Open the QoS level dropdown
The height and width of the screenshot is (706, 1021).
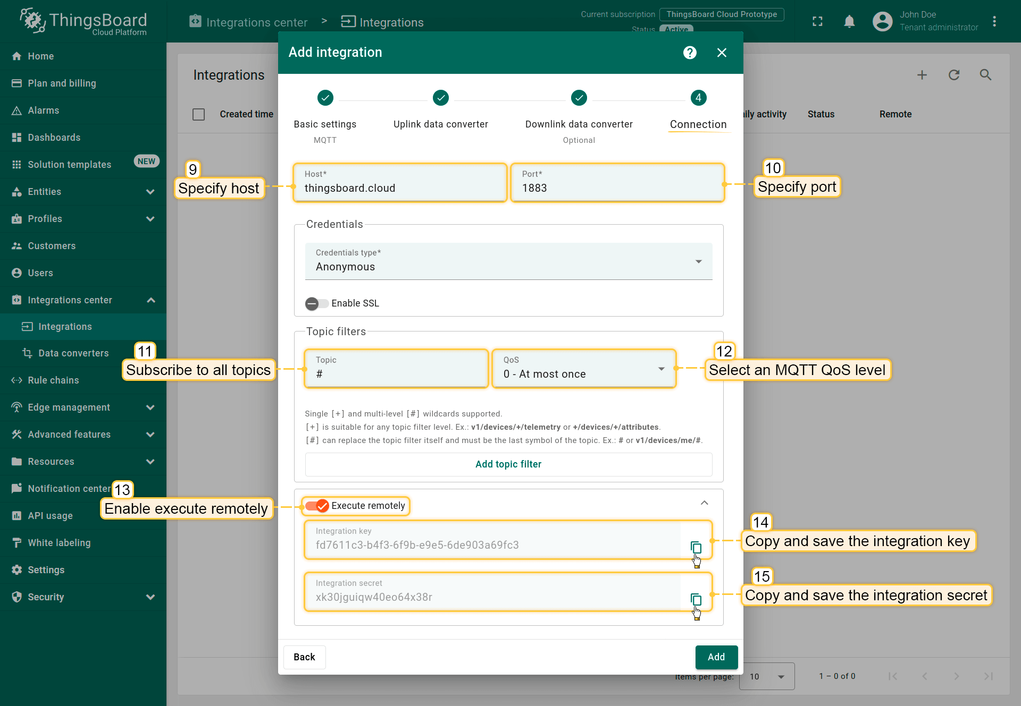(584, 368)
